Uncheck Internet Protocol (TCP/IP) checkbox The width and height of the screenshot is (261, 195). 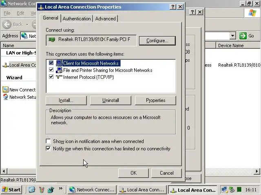tap(51, 77)
